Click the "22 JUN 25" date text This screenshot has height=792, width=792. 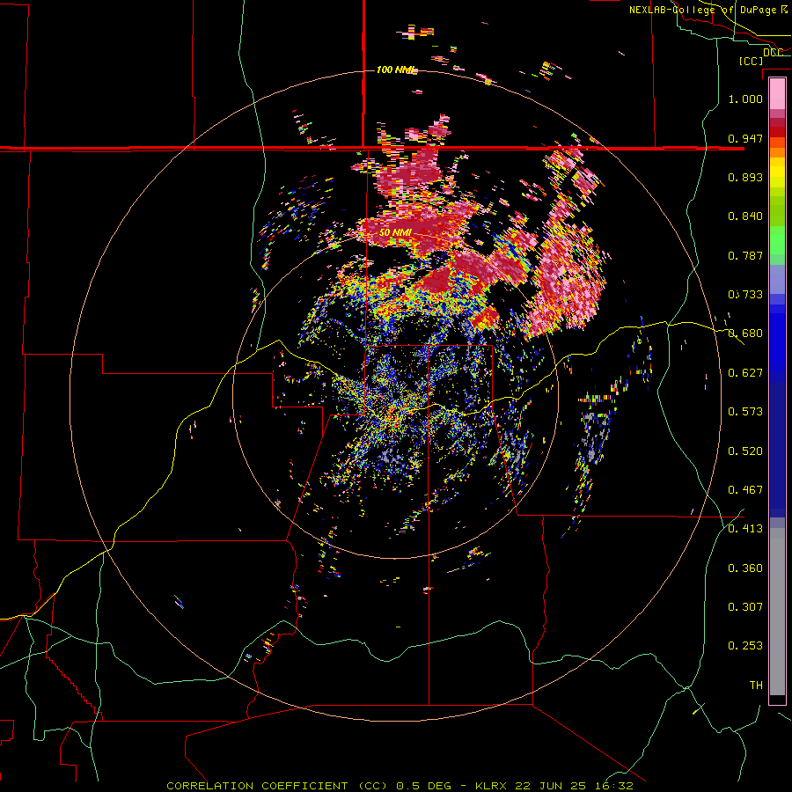[550, 786]
